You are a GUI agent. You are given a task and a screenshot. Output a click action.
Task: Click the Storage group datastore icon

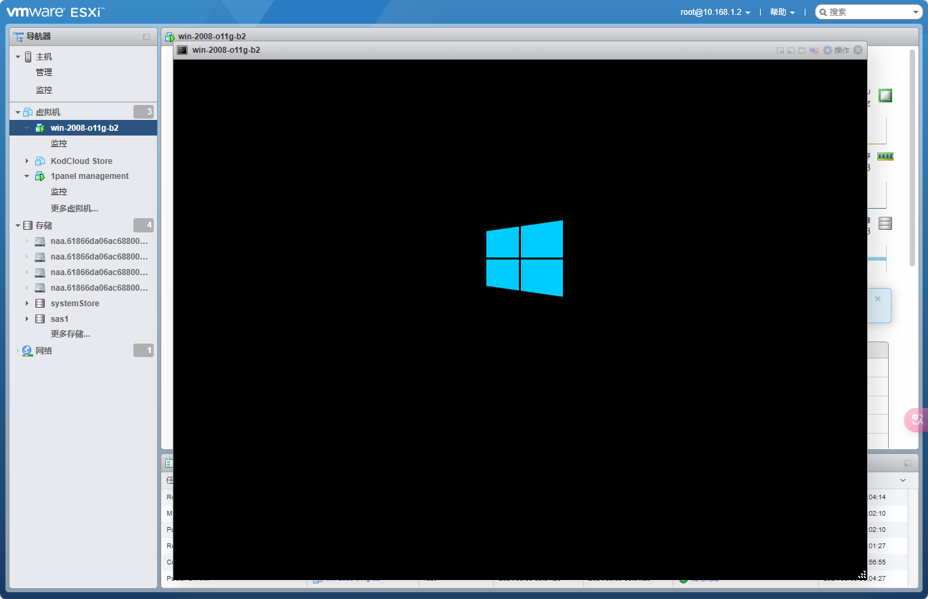28,226
